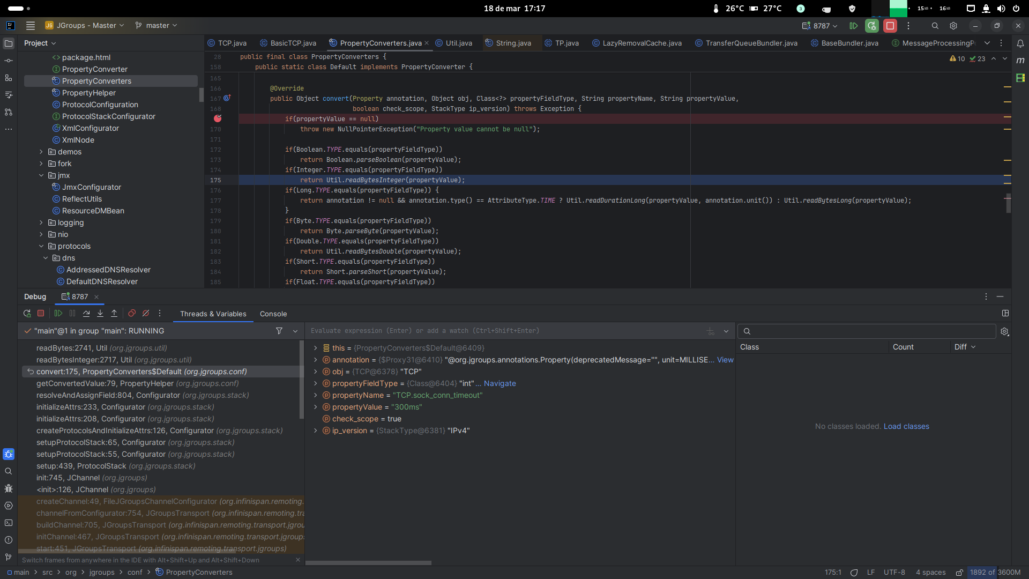This screenshot has width=1029, height=579.
Task: Toggle the line 169 breakpoint
Action: click(x=218, y=118)
